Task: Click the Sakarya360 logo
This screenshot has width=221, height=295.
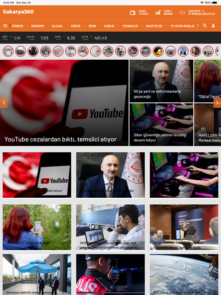Action: (x=18, y=12)
